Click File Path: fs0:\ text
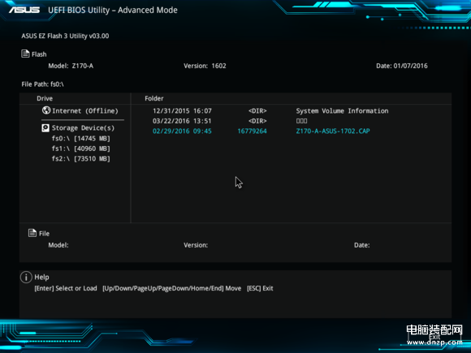 [43, 84]
